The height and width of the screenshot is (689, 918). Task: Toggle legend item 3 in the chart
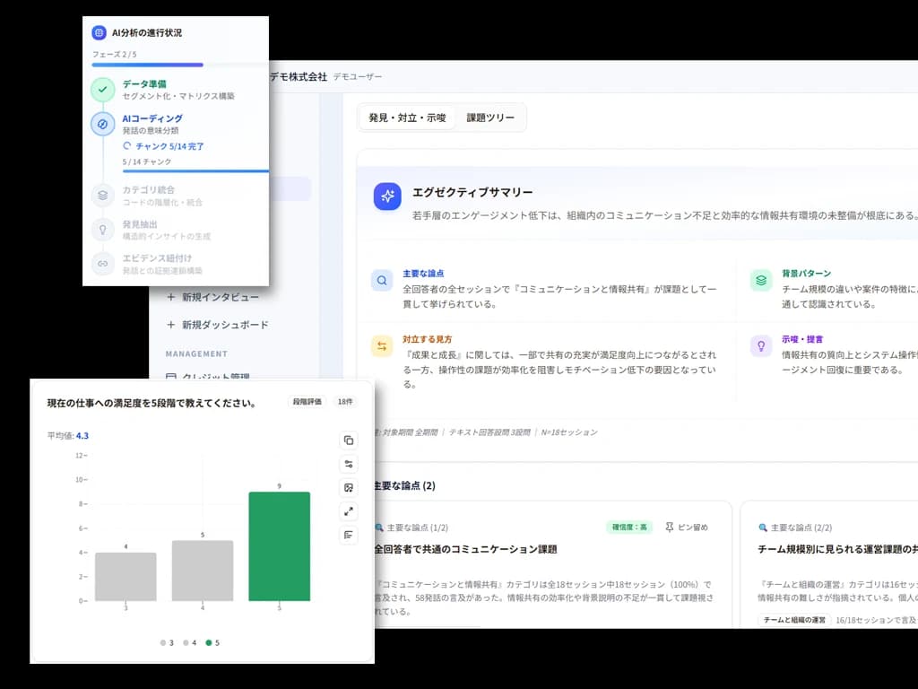point(167,642)
